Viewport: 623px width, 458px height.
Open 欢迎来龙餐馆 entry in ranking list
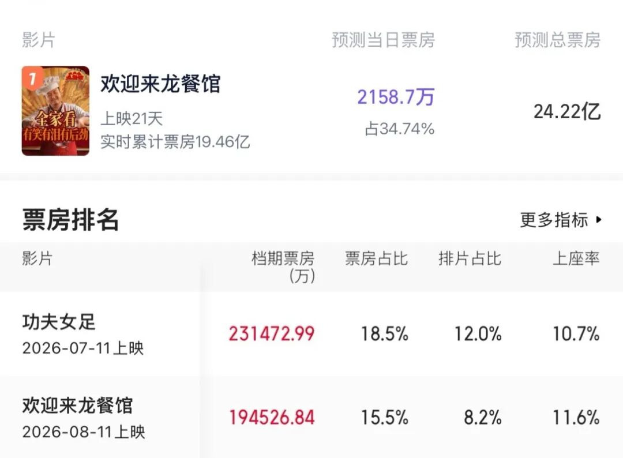point(311,417)
